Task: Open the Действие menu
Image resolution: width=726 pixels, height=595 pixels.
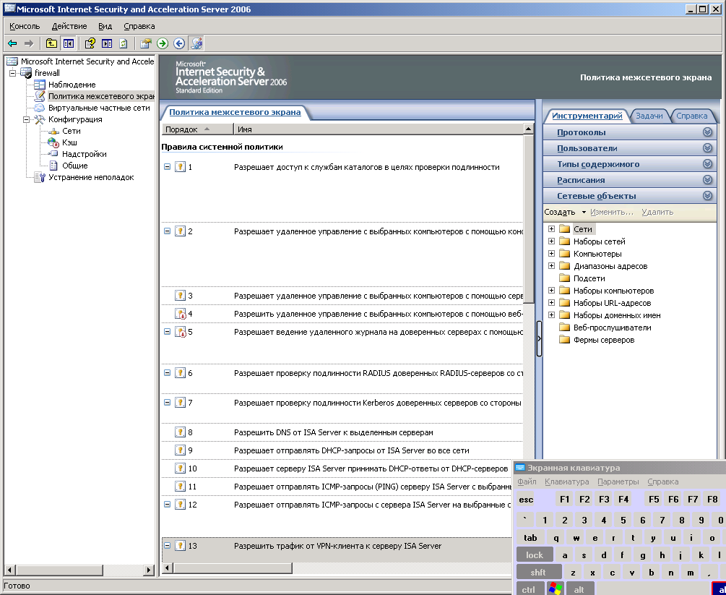Action: (x=69, y=26)
